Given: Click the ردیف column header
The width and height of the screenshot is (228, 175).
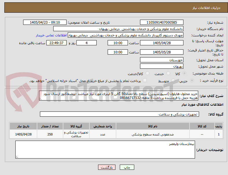Looking at the screenshot, I should [x=219, y=126].
